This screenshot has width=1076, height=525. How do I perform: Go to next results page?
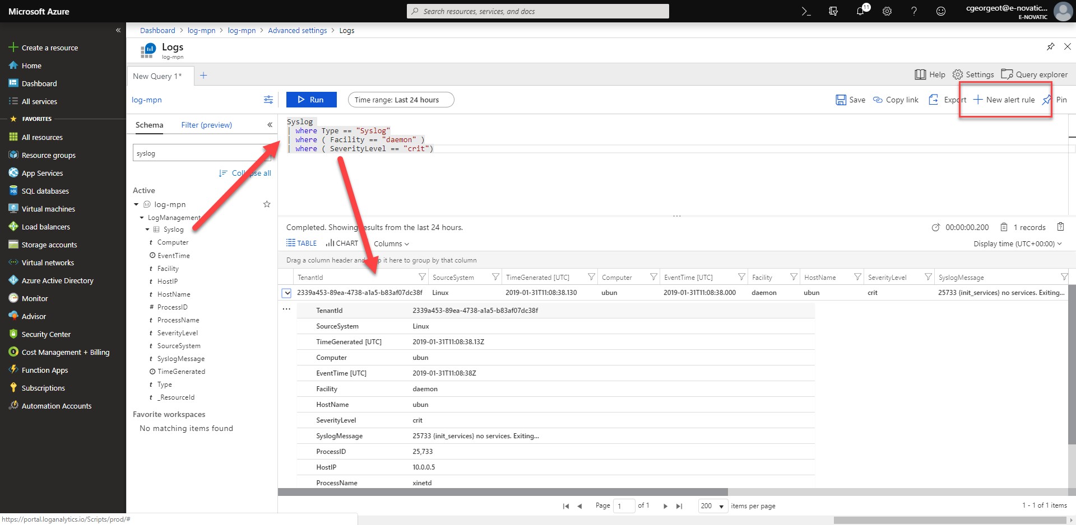pyautogui.click(x=665, y=506)
